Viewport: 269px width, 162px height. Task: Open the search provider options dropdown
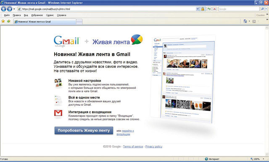(266, 9)
